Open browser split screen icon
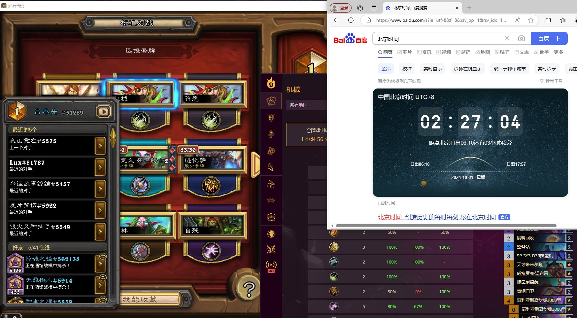577x318 pixels. (x=548, y=20)
